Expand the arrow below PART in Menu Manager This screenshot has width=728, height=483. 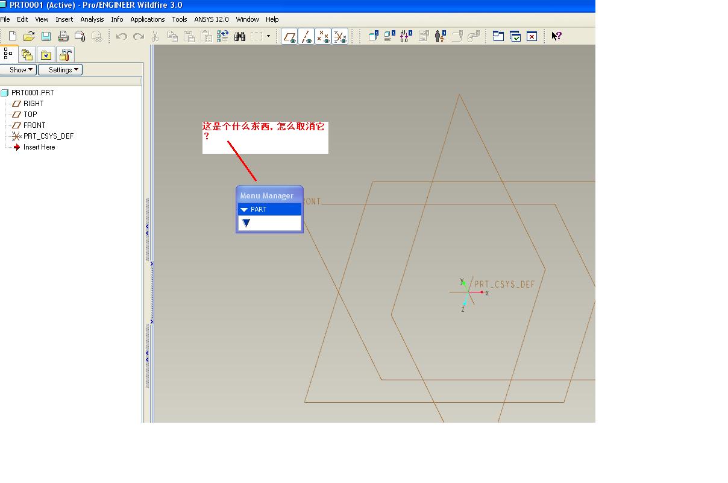pos(246,223)
